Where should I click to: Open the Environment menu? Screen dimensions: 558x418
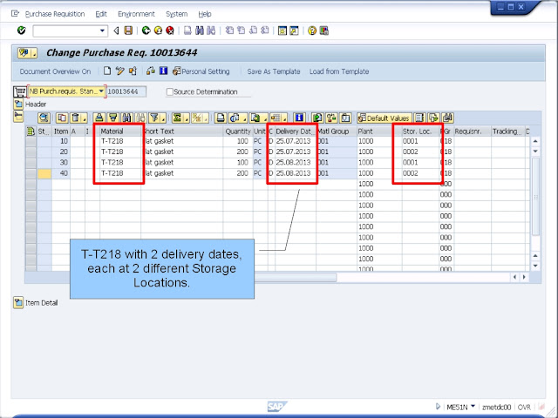[136, 14]
